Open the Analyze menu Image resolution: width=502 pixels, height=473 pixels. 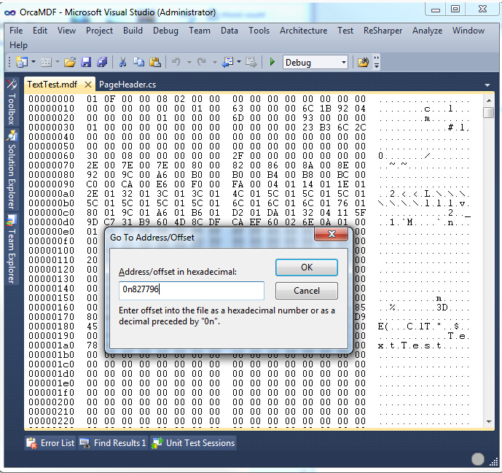427,31
